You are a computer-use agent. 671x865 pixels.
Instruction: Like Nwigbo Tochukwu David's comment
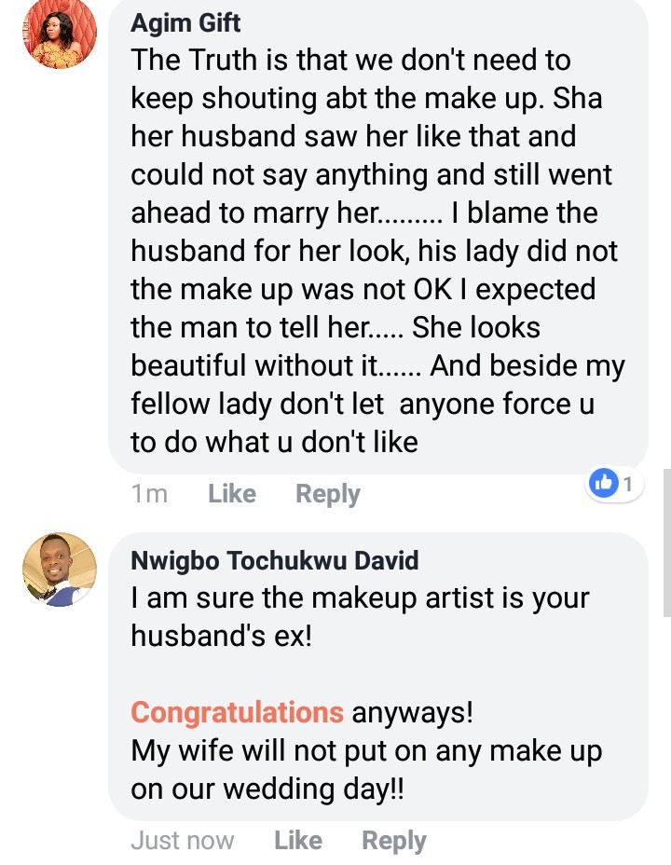click(x=298, y=841)
